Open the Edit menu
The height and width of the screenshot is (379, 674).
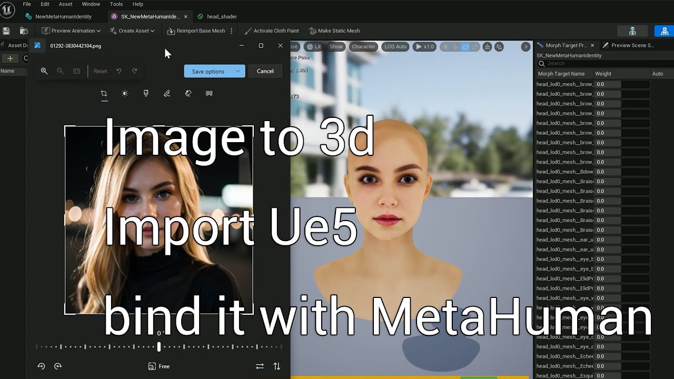point(45,4)
